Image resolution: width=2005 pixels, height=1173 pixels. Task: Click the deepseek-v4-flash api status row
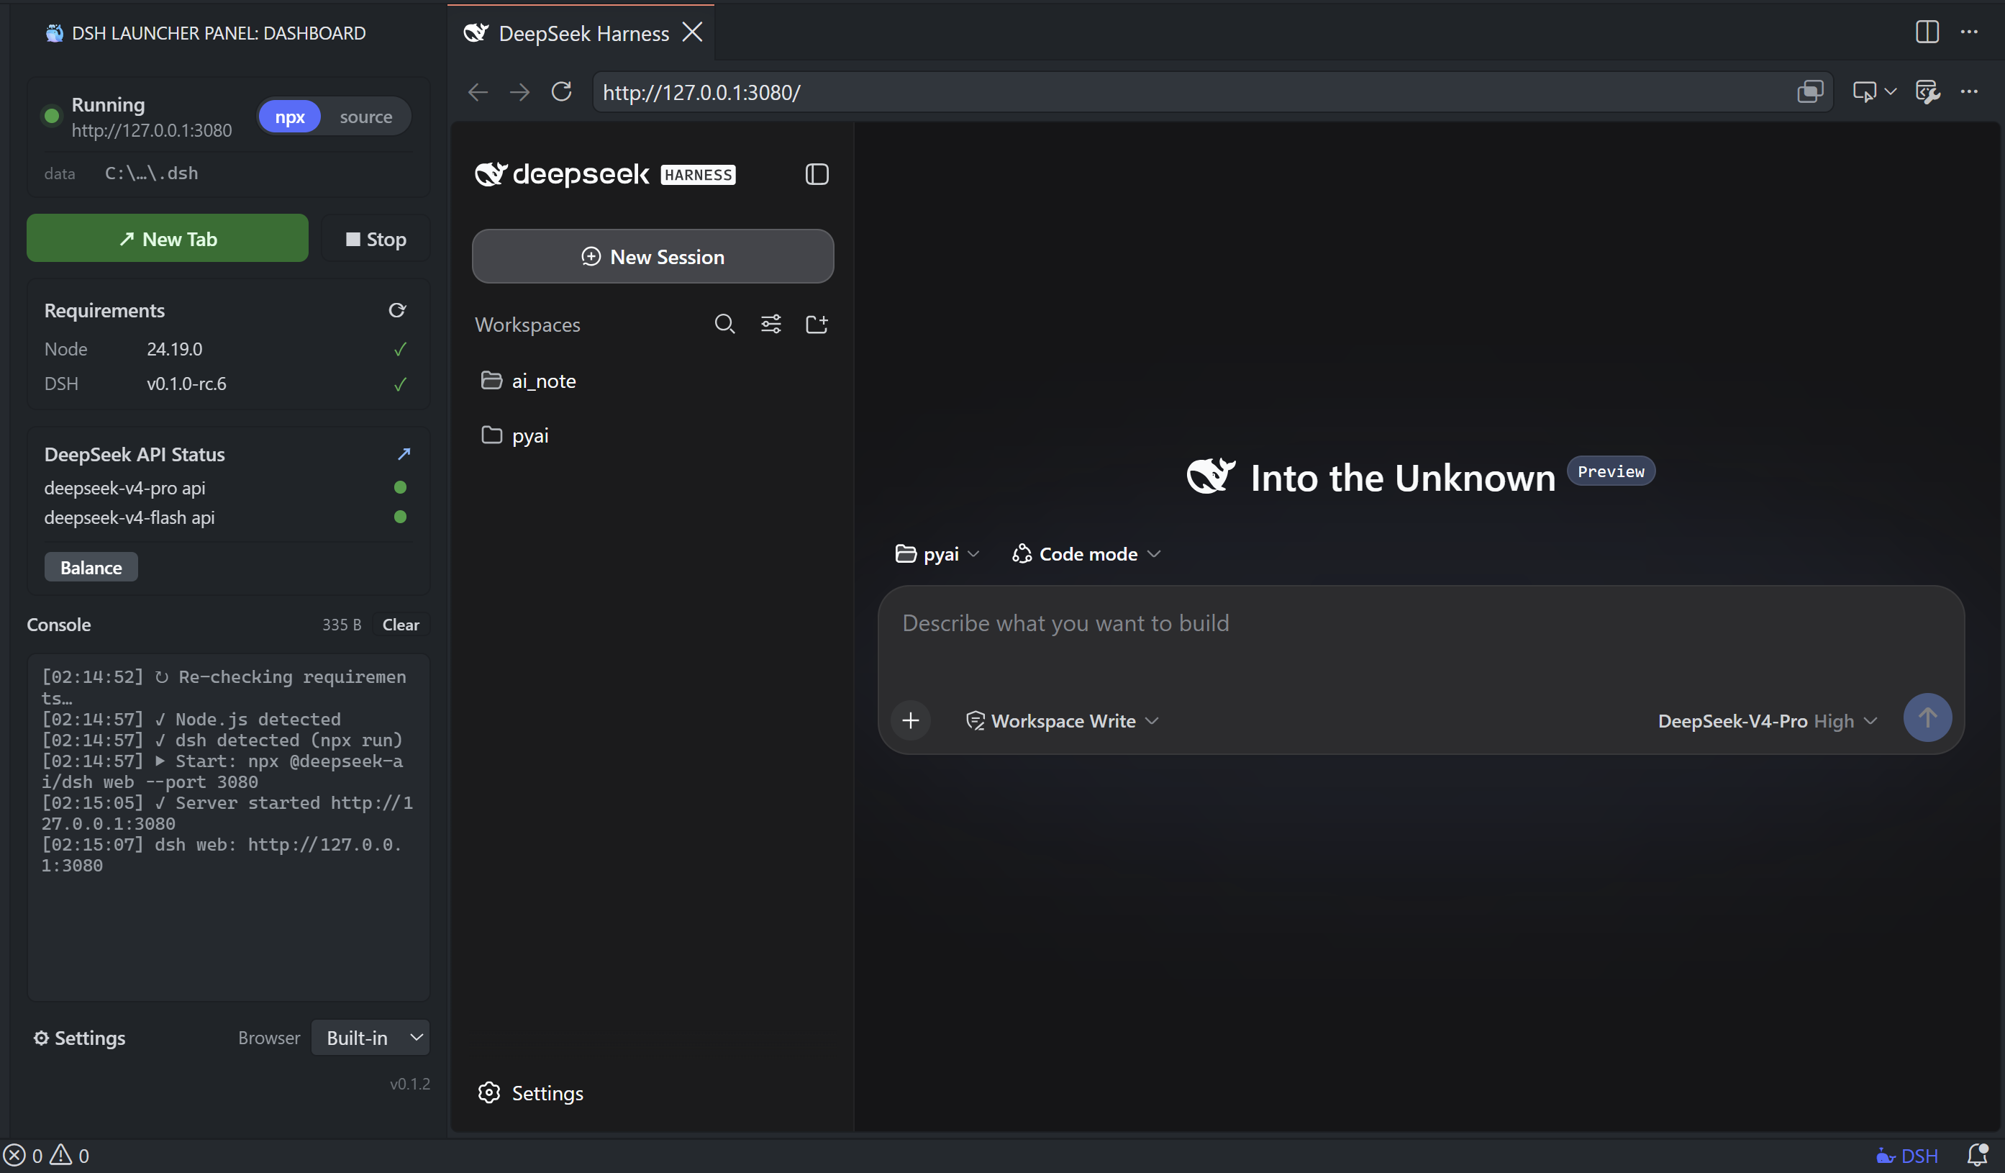tap(227, 517)
